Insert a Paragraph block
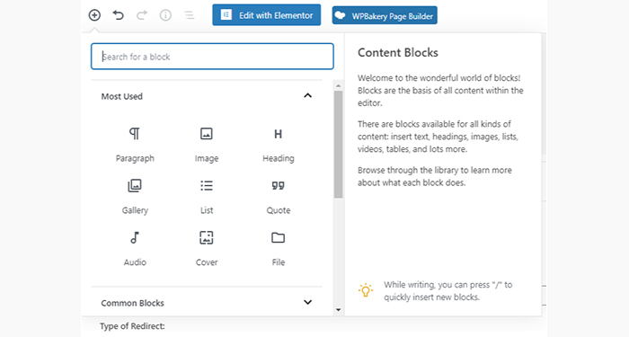This screenshot has height=337, width=629. (x=135, y=145)
